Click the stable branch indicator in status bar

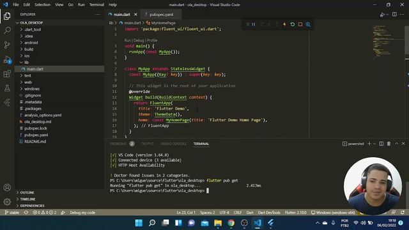(12, 213)
